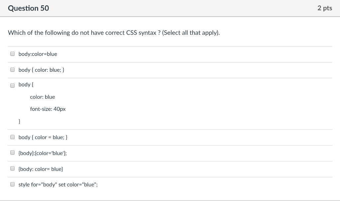This screenshot has width=340, height=201.
Task: Check the '{body: color= blue}' option
Action: [12, 168]
